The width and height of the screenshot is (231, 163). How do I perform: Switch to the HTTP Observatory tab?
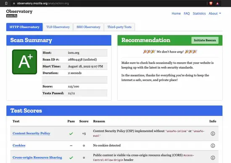[24, 27]
